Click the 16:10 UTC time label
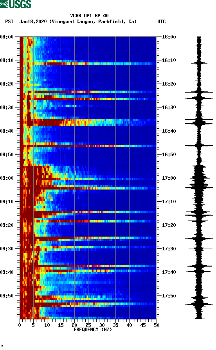The height and width of the screenshot is (350, 216). 169,60
